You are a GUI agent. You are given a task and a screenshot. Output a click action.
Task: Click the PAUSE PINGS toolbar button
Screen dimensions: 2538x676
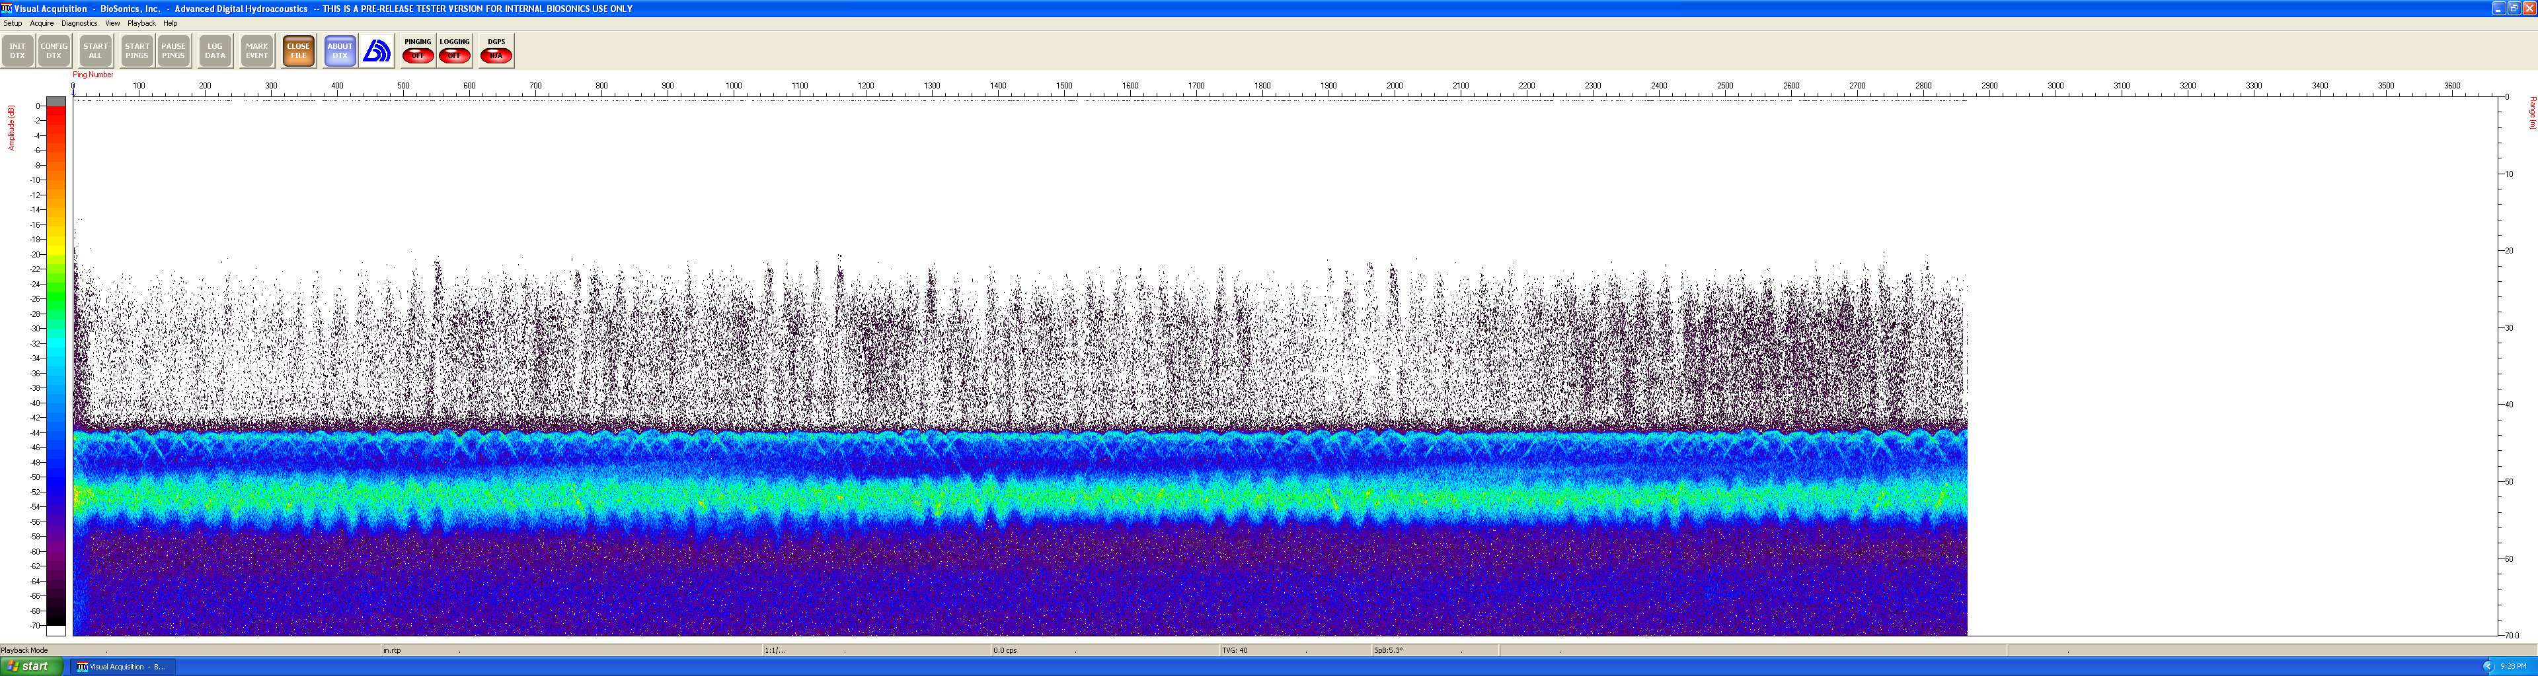coord(173,51)
